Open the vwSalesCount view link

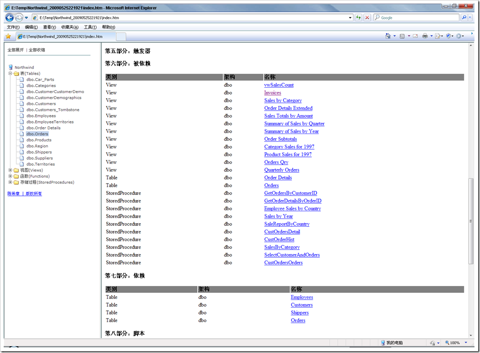click(279, 85)
